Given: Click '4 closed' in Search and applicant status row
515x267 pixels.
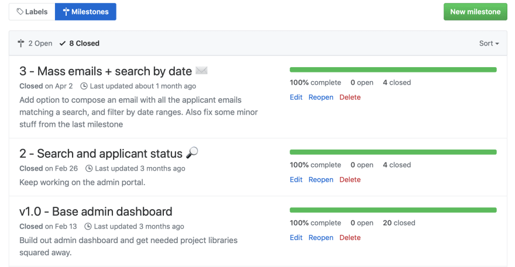Looking at the screenshot, I should (x=397, y=165).
